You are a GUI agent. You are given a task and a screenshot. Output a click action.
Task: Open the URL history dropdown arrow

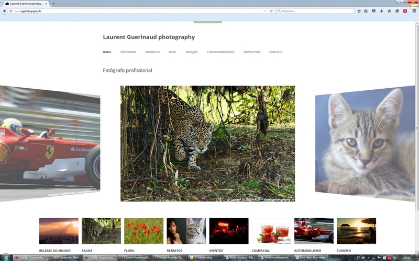tap(264, 11)
